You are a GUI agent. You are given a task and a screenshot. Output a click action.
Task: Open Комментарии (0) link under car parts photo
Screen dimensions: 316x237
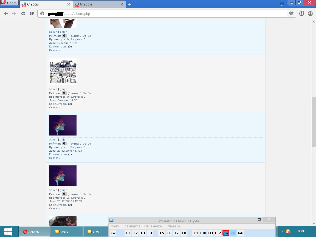point(58,104)
